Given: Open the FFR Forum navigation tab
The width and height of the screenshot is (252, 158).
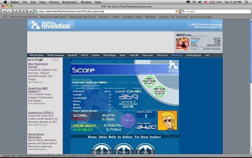Looking at the screenshot, I should coord(162,55).
